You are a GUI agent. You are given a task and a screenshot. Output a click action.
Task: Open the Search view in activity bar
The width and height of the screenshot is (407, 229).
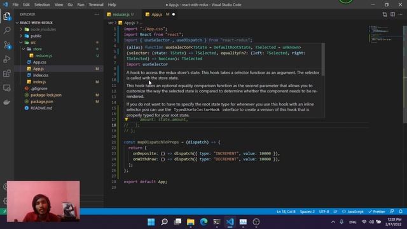point(7,31)
